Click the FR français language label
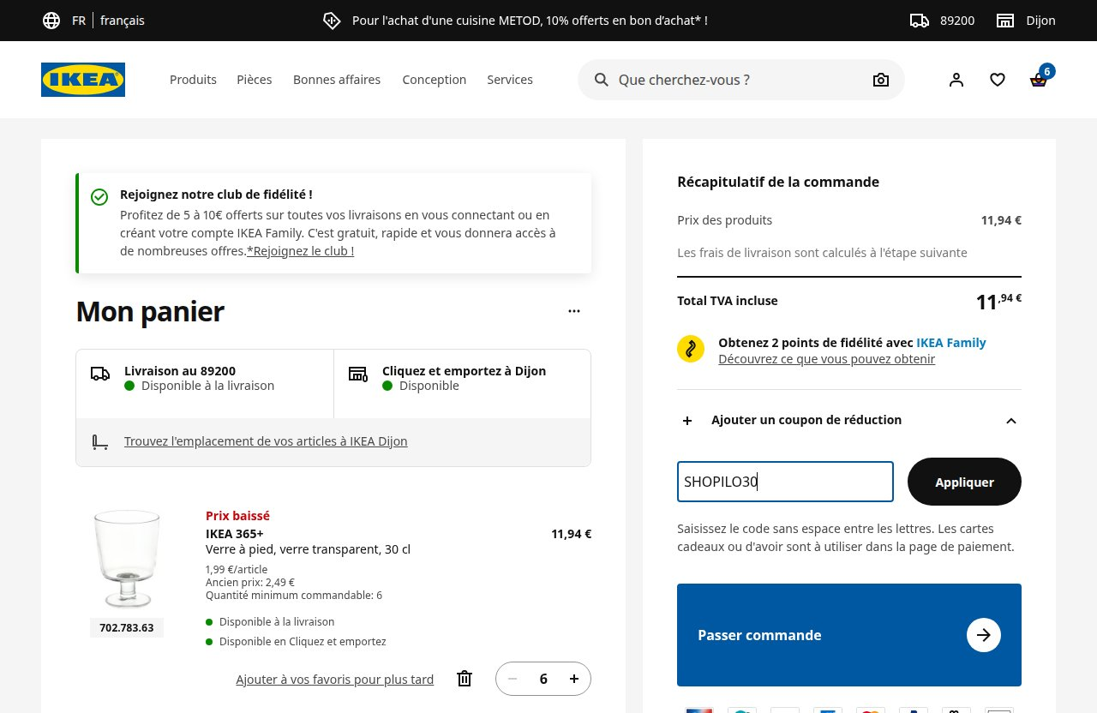This screenshot has height=713, width=1097. 108,21
